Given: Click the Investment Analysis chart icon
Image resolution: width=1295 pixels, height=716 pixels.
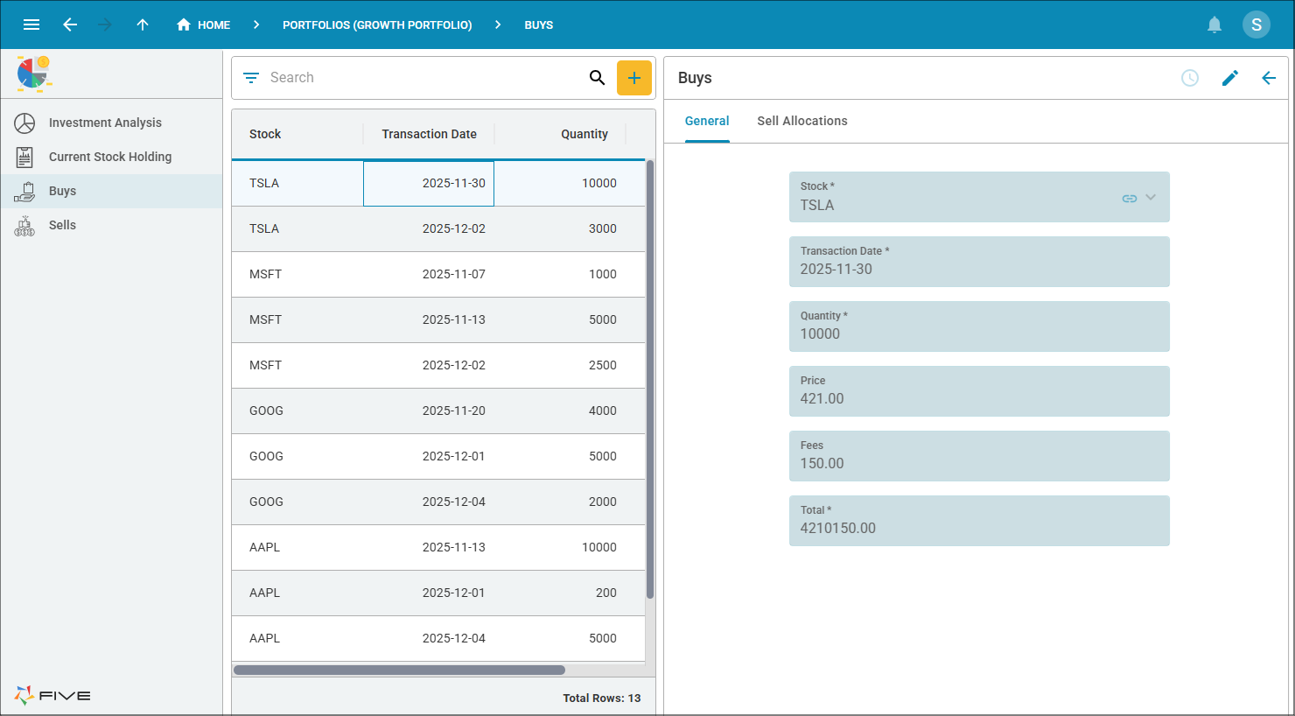Looking at the screenshot, I should (x=24, y=123).
